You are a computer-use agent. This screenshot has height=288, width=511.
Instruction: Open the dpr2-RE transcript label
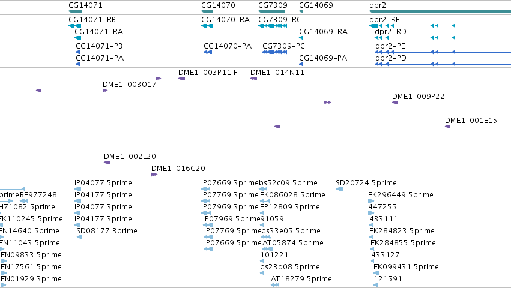pyautogui.click(x=384, y=20)
